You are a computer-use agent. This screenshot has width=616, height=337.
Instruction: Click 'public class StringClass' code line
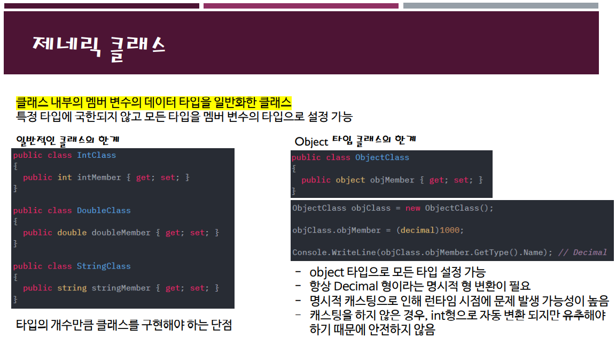pos(72,266)
